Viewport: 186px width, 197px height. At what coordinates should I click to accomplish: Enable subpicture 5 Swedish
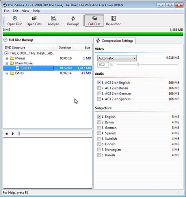point(99,139)
